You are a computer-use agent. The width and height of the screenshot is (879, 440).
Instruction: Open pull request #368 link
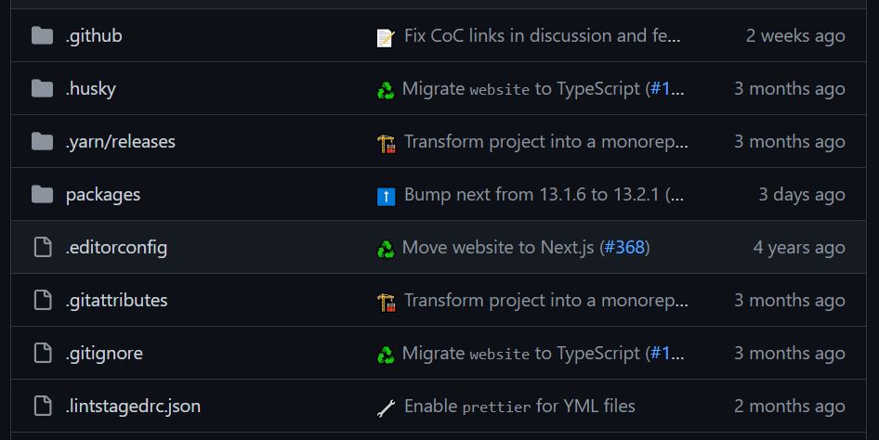624,248
